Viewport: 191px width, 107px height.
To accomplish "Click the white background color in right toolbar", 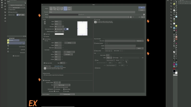I will point(176,73).
